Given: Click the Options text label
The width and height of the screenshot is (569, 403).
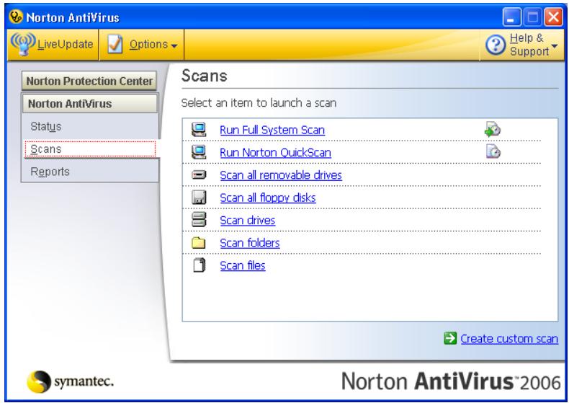Looking at the screenshot, I should pos(149,44).
